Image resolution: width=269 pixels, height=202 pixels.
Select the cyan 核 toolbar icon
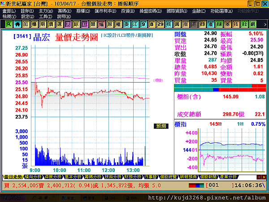[x=169, y=24]
